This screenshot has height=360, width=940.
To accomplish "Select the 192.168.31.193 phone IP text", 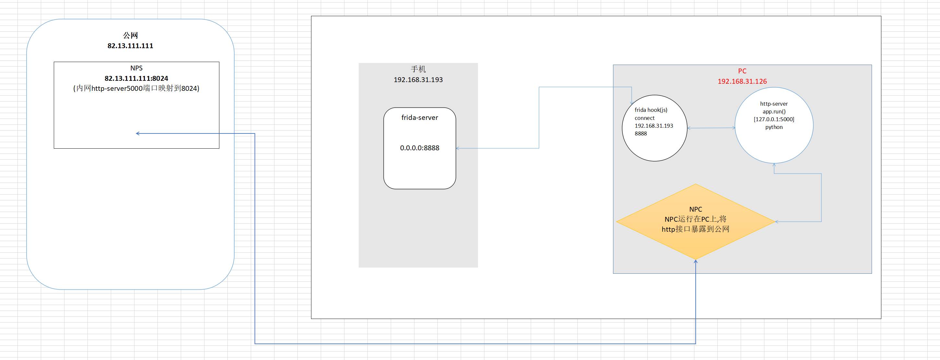I will [418, 80].
